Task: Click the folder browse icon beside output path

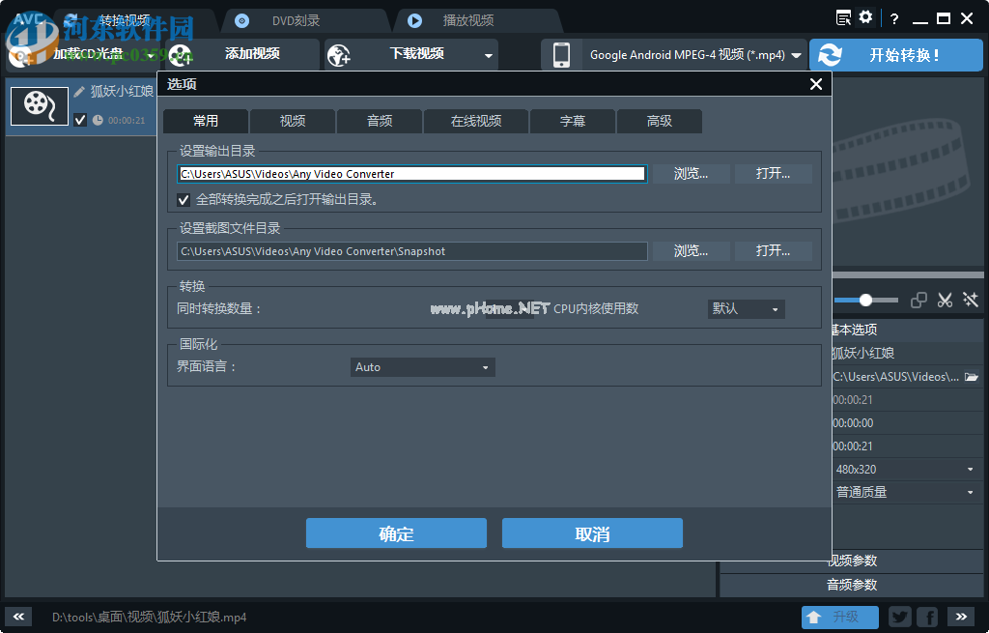Action: (972, 376)
